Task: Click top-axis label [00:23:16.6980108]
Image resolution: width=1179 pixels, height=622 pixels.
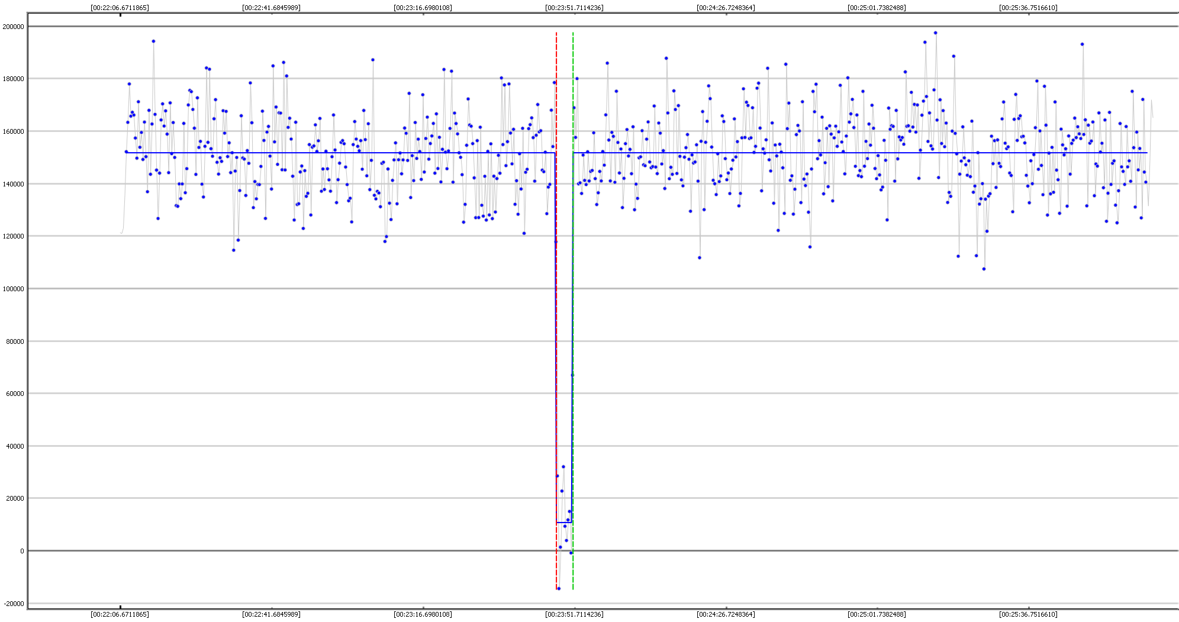Action: click(423, 8)
